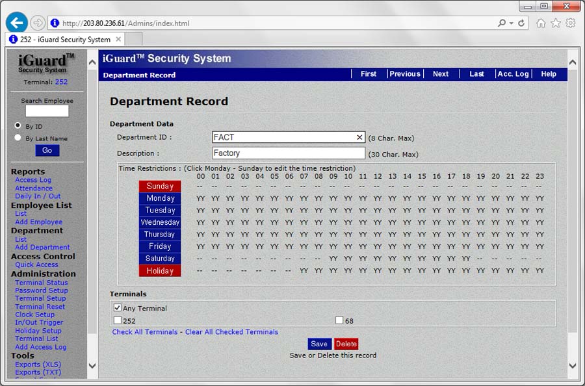Edit Tuesday time restriction
Viewport: 585px width, 386px height.
tap(160, 210)
